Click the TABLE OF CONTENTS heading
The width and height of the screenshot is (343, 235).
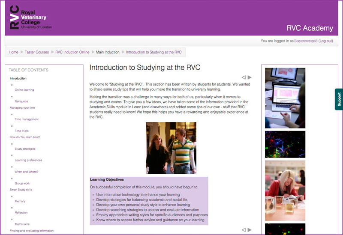(x=28, y=70)
